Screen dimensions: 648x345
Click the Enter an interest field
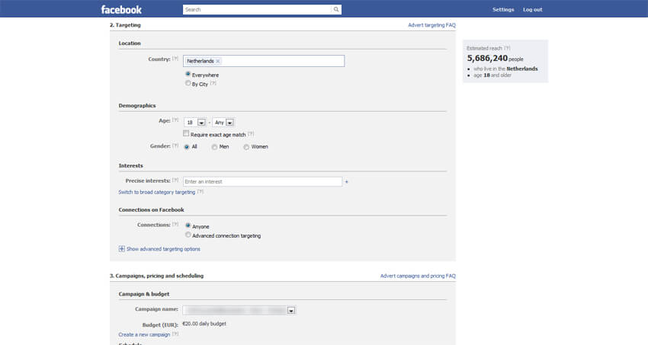(x=262, y=181)
